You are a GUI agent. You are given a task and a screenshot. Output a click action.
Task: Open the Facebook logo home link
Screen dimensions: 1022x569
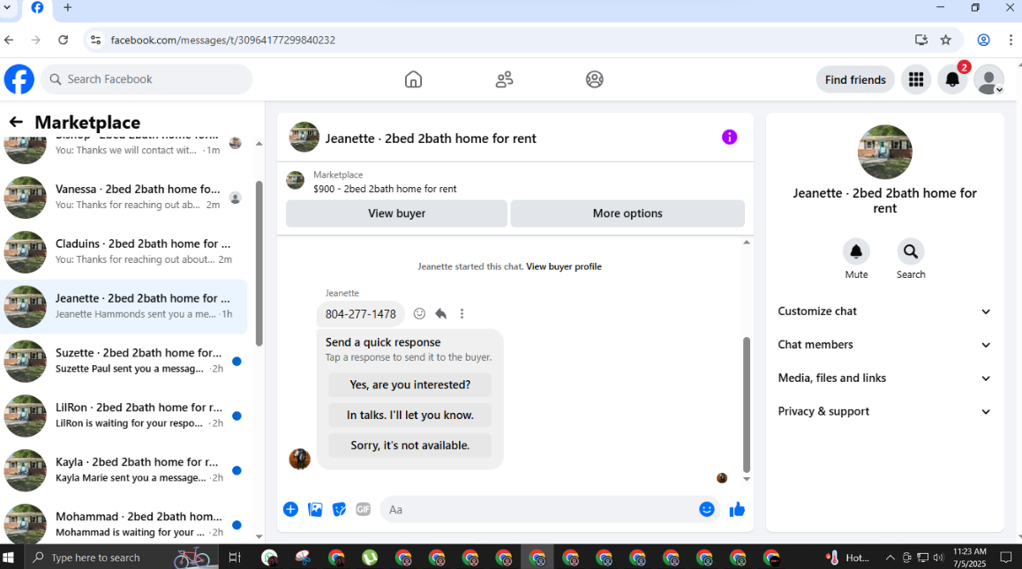pos(19,79)
